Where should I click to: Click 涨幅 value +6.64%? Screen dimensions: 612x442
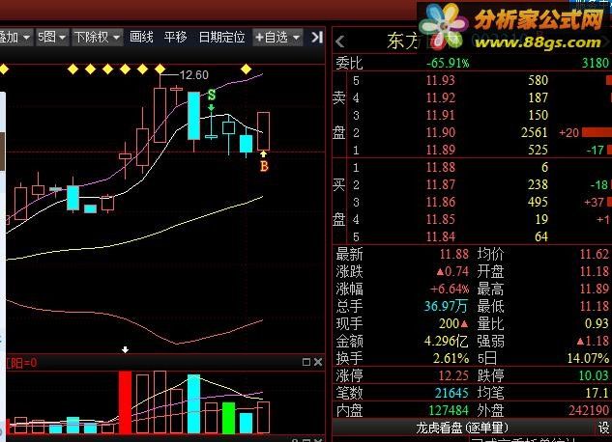tap(450, 289)
